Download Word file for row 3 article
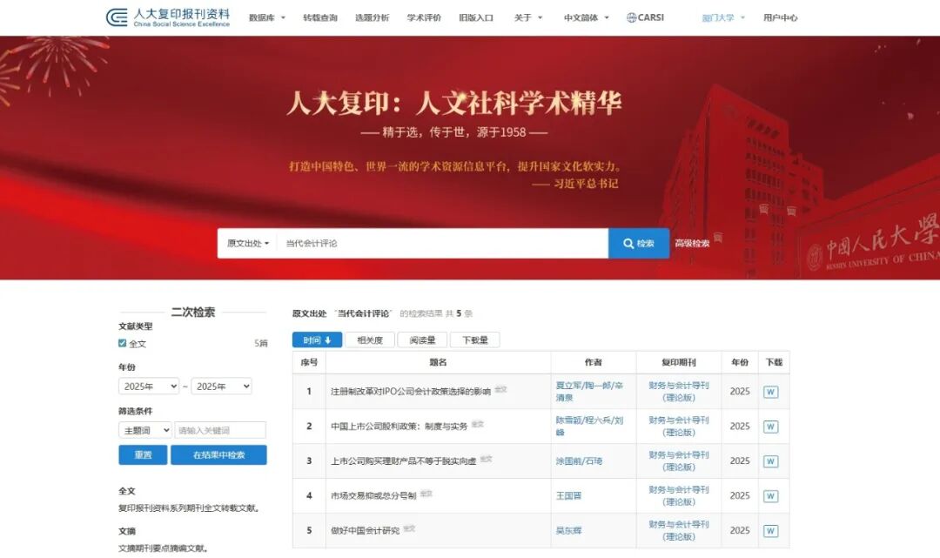The height and width of the screenshot is (558, 940). click(x=771, y=461)
